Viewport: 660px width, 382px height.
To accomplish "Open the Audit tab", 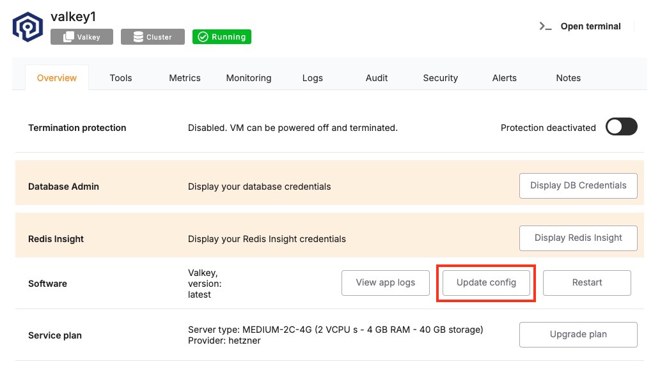I will (x=376, y=78).
